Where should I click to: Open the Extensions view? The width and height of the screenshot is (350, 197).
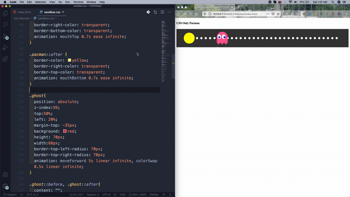point(5,59)
